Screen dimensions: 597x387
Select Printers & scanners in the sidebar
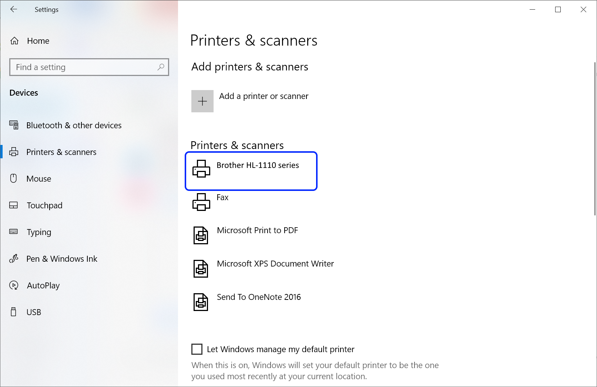pyautogui.click(x=61, y=152)
